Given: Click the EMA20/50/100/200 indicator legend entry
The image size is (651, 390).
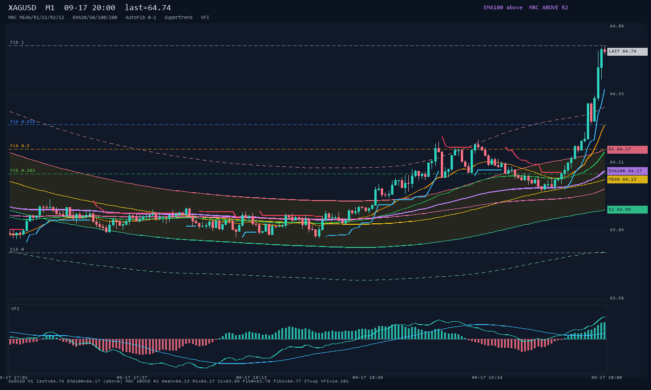Looking at the screenshot, I should [95, 18].
